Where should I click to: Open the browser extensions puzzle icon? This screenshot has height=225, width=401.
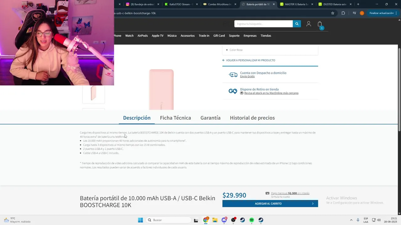point(343,13)
